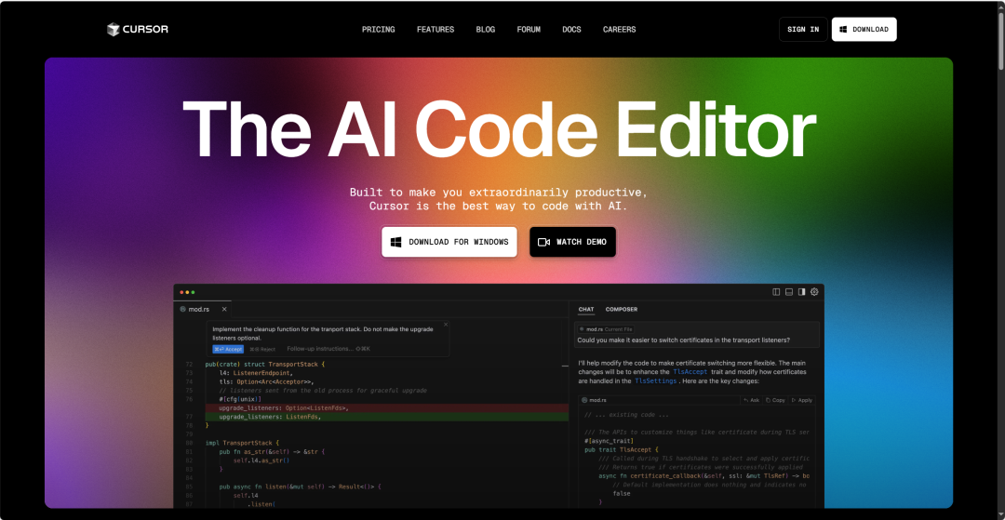Select the mod.rs editor tab

(x=203, y=310)
